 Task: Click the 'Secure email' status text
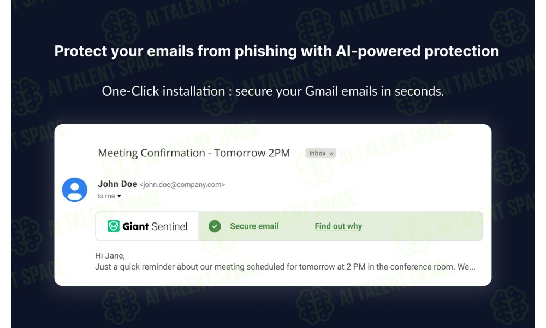coord(254,226)
